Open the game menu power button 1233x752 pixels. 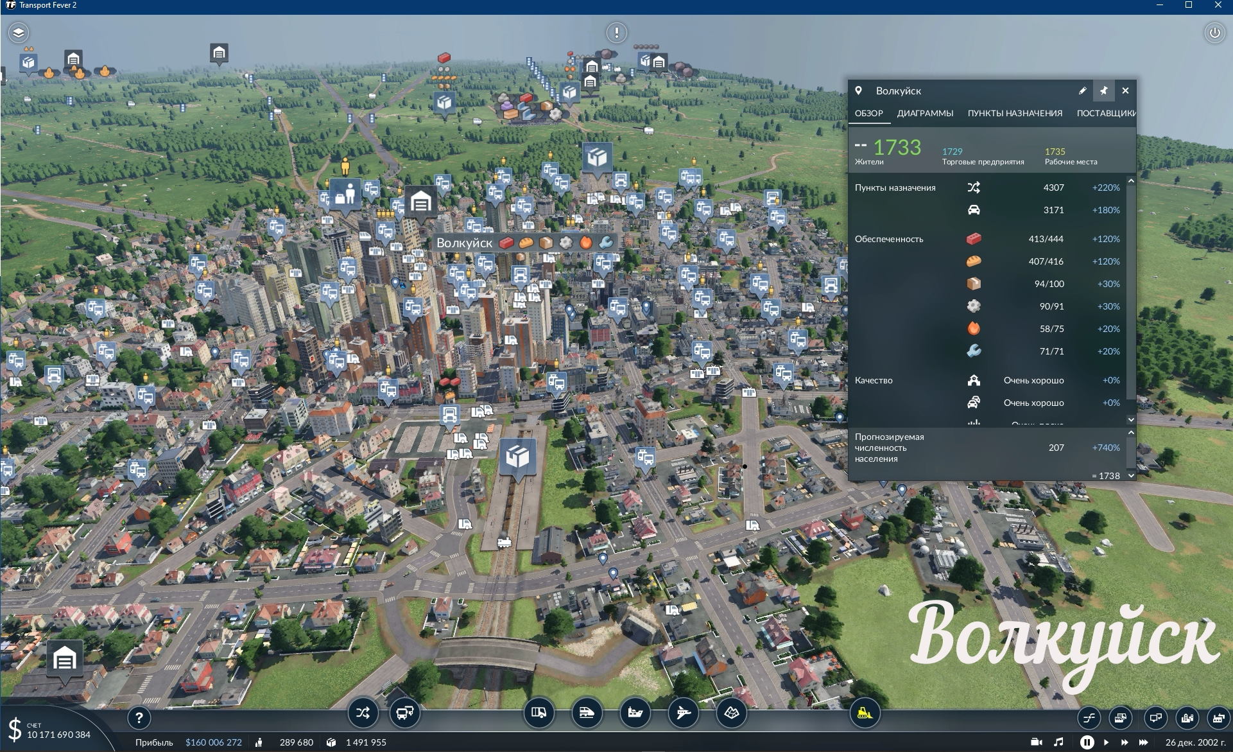click(x=1214, y=32)
